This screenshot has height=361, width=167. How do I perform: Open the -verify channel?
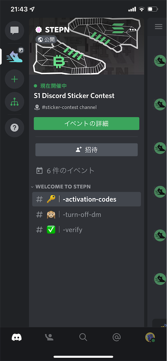click(86, 230)
